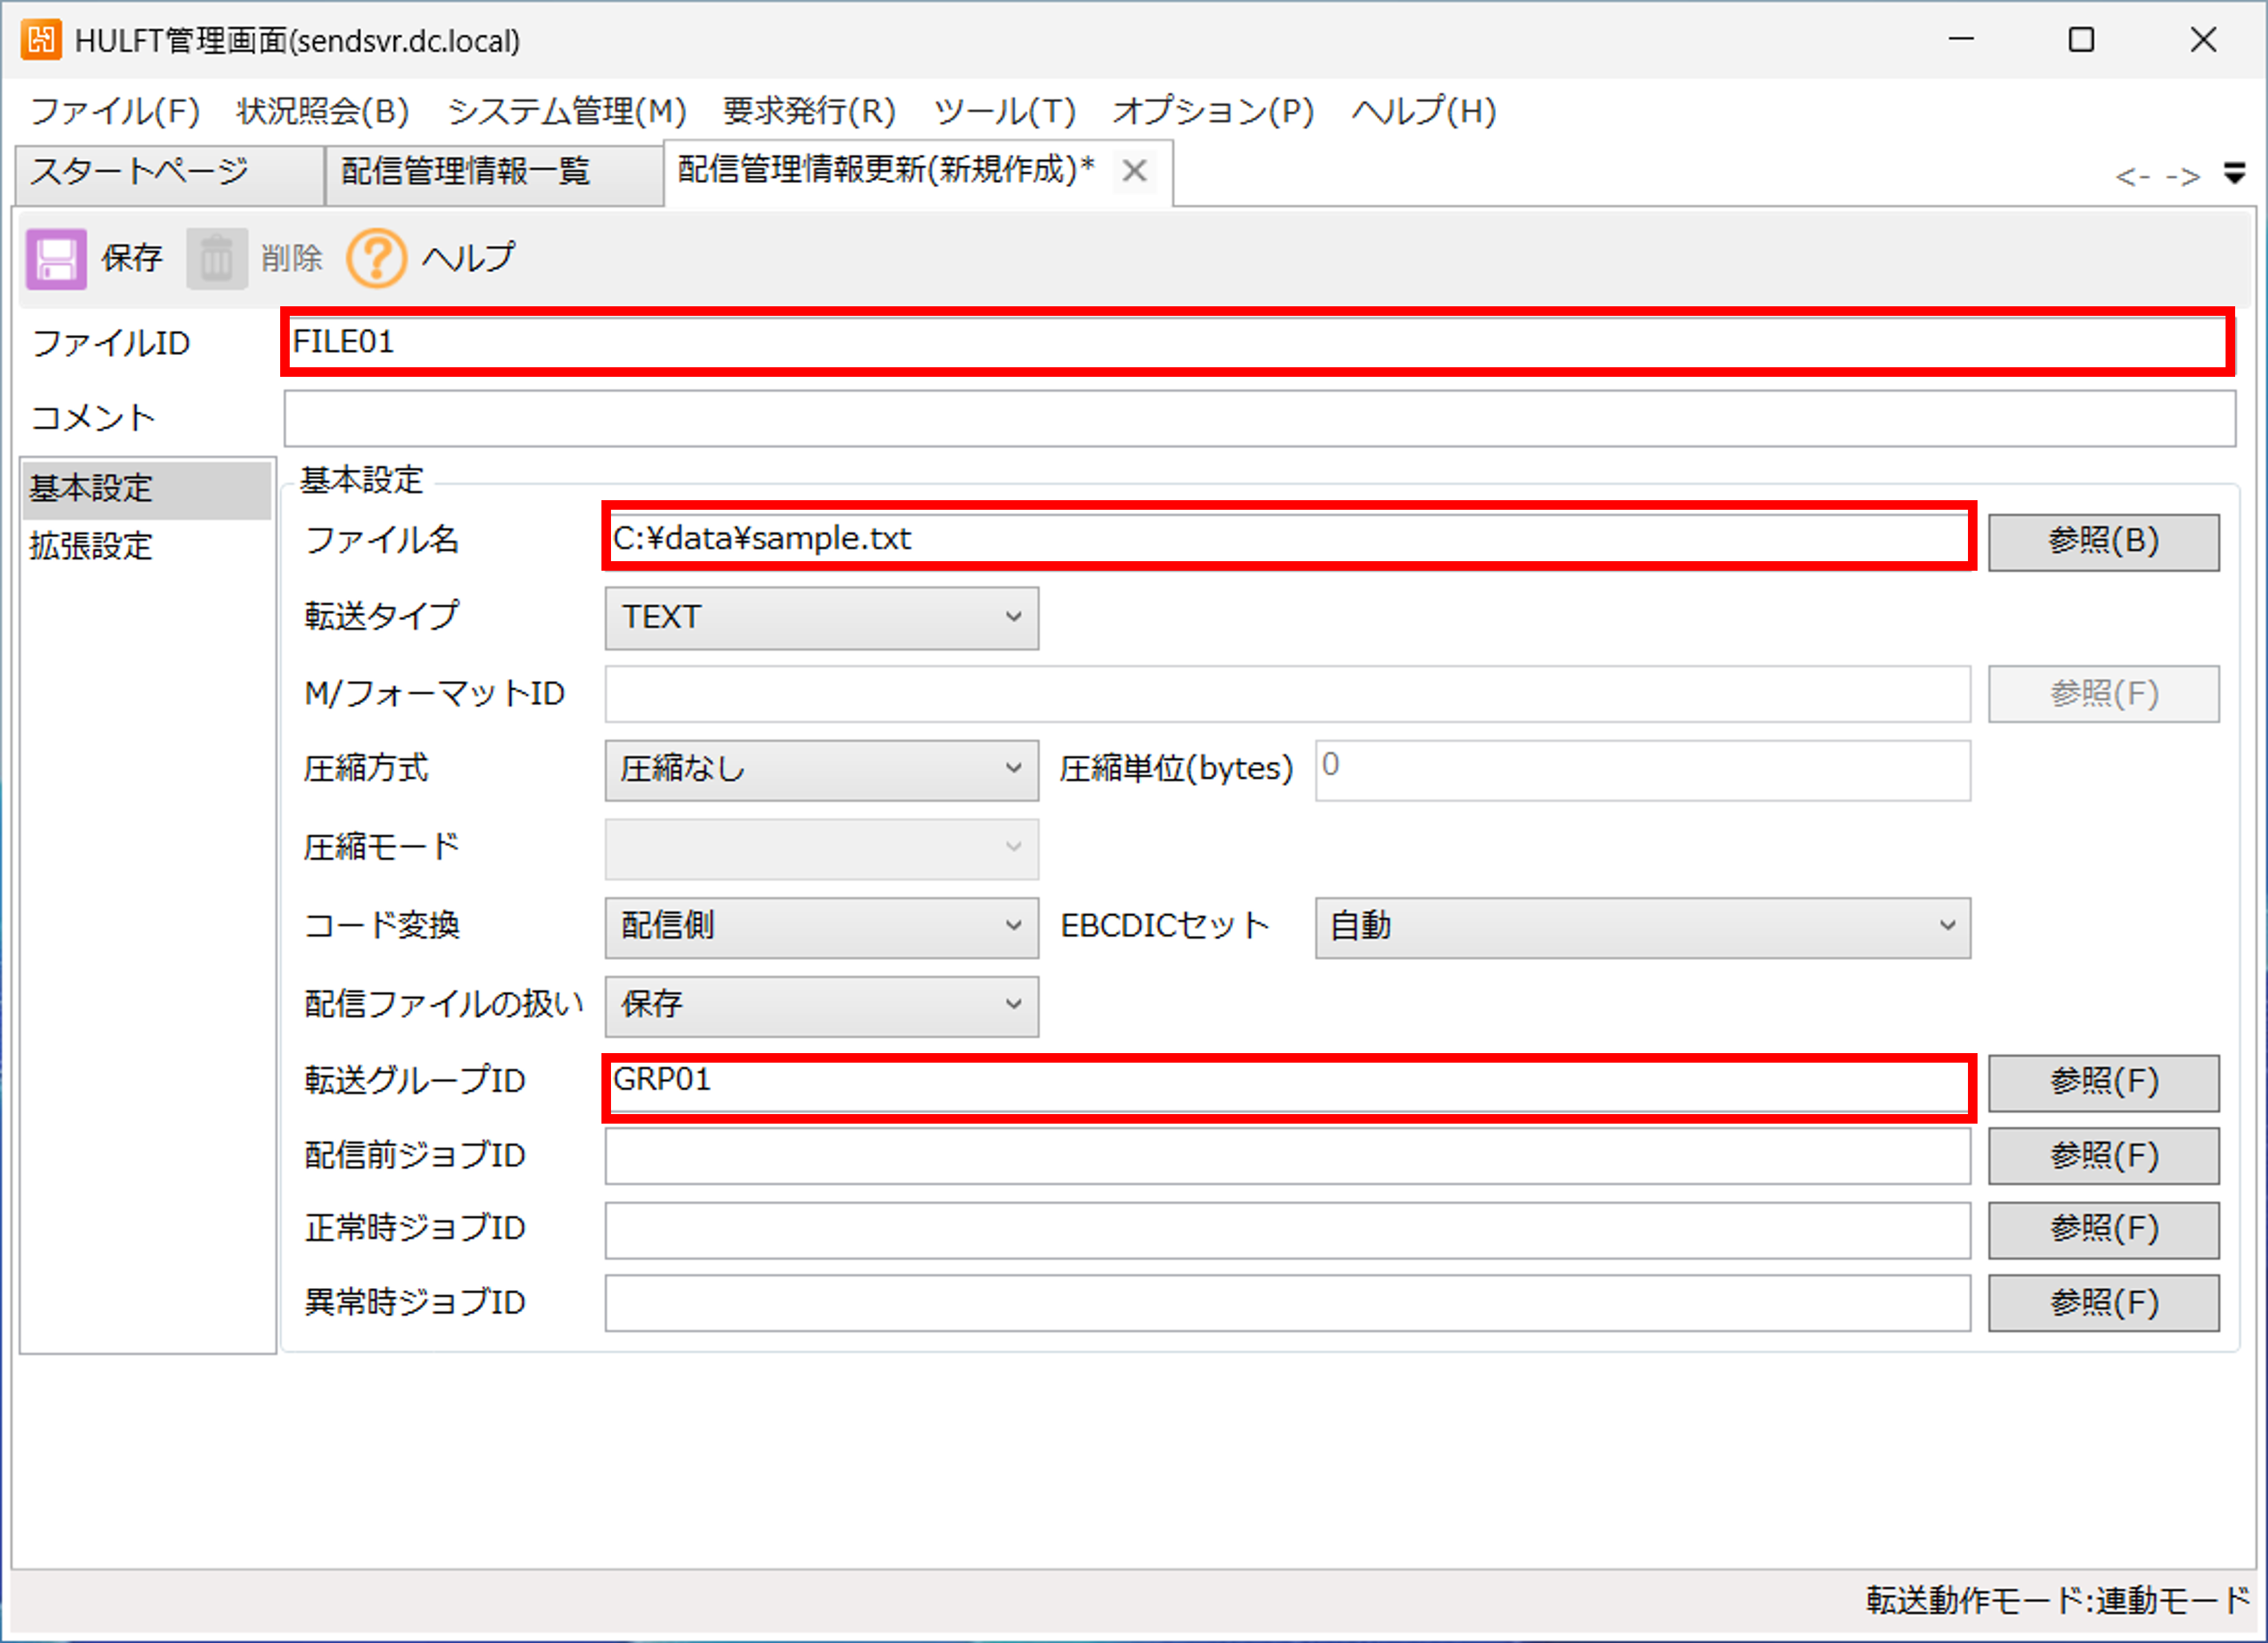This screenshot has height=1643, width=2268.
Task: Expand the 圧縮方式 dropdown
Action: pyautogui.click(x=821, y=770)
